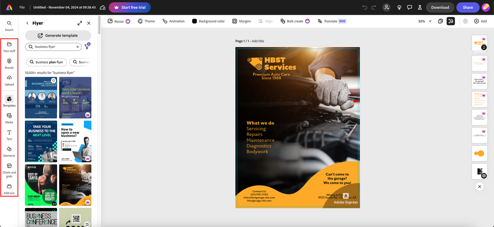Expand the Flyer panel to full view

point(80,23)
